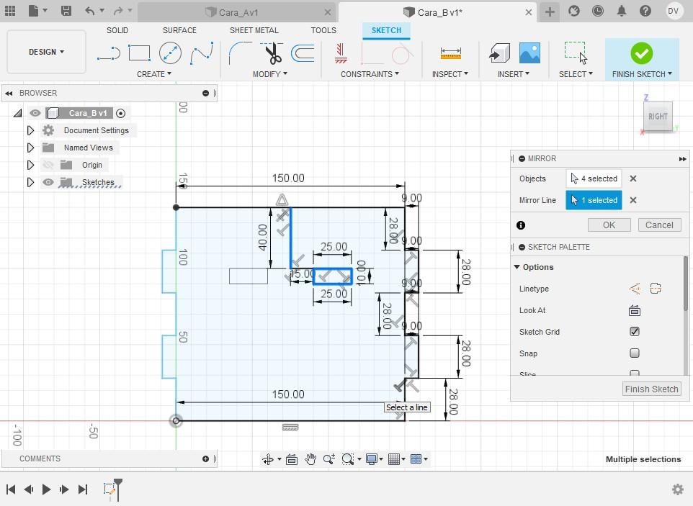The image size is (693, 506).
Task: Click the Insert Image icon
Action: point(529,53)
